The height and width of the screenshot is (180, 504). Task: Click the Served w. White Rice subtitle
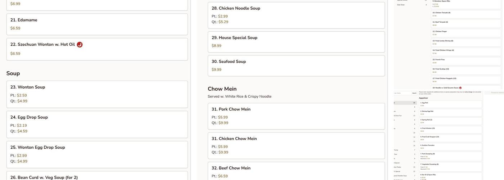[239, 96]
